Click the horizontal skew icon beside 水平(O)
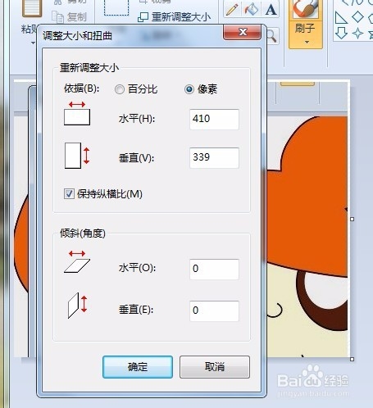The height and width of the screenshot is (408, 373). coord(77,261)
